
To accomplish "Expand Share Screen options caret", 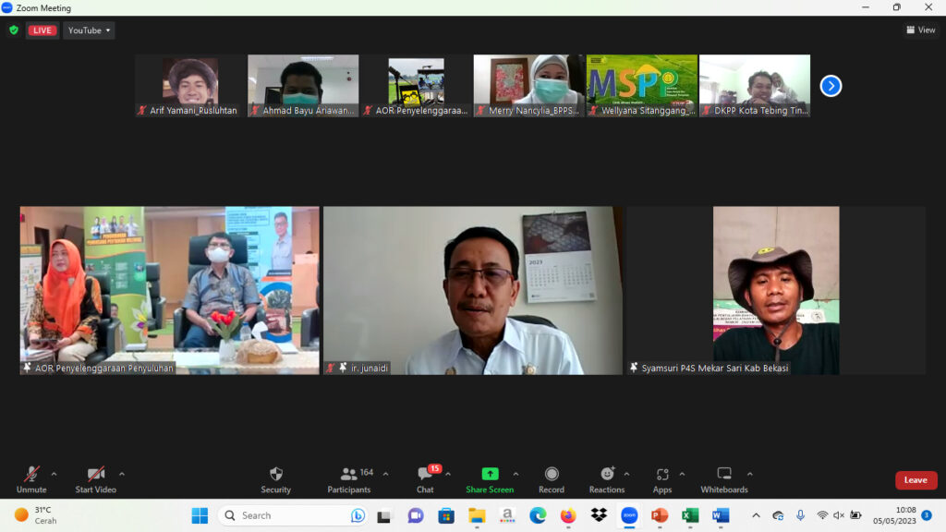I will [x=515, y=474].
